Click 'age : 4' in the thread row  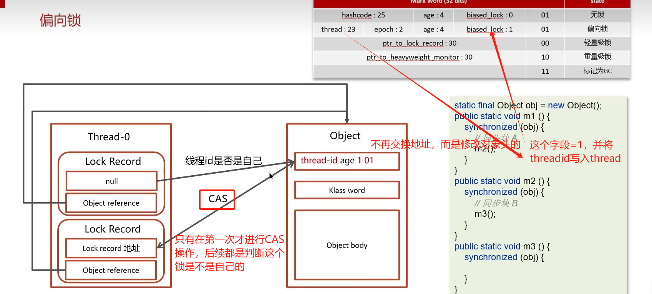433,29
